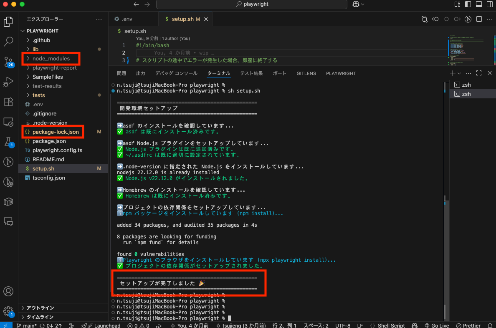The width and height of the screenshot is (496, 328).
Task: Click the Accounts icon in activity bar
Action: [8, 291]
